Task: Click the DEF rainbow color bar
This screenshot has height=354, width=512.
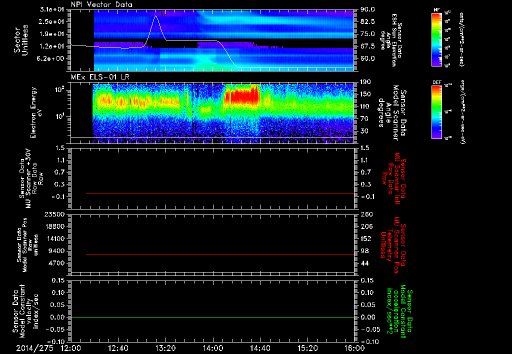Action: [x=436, y=112]
